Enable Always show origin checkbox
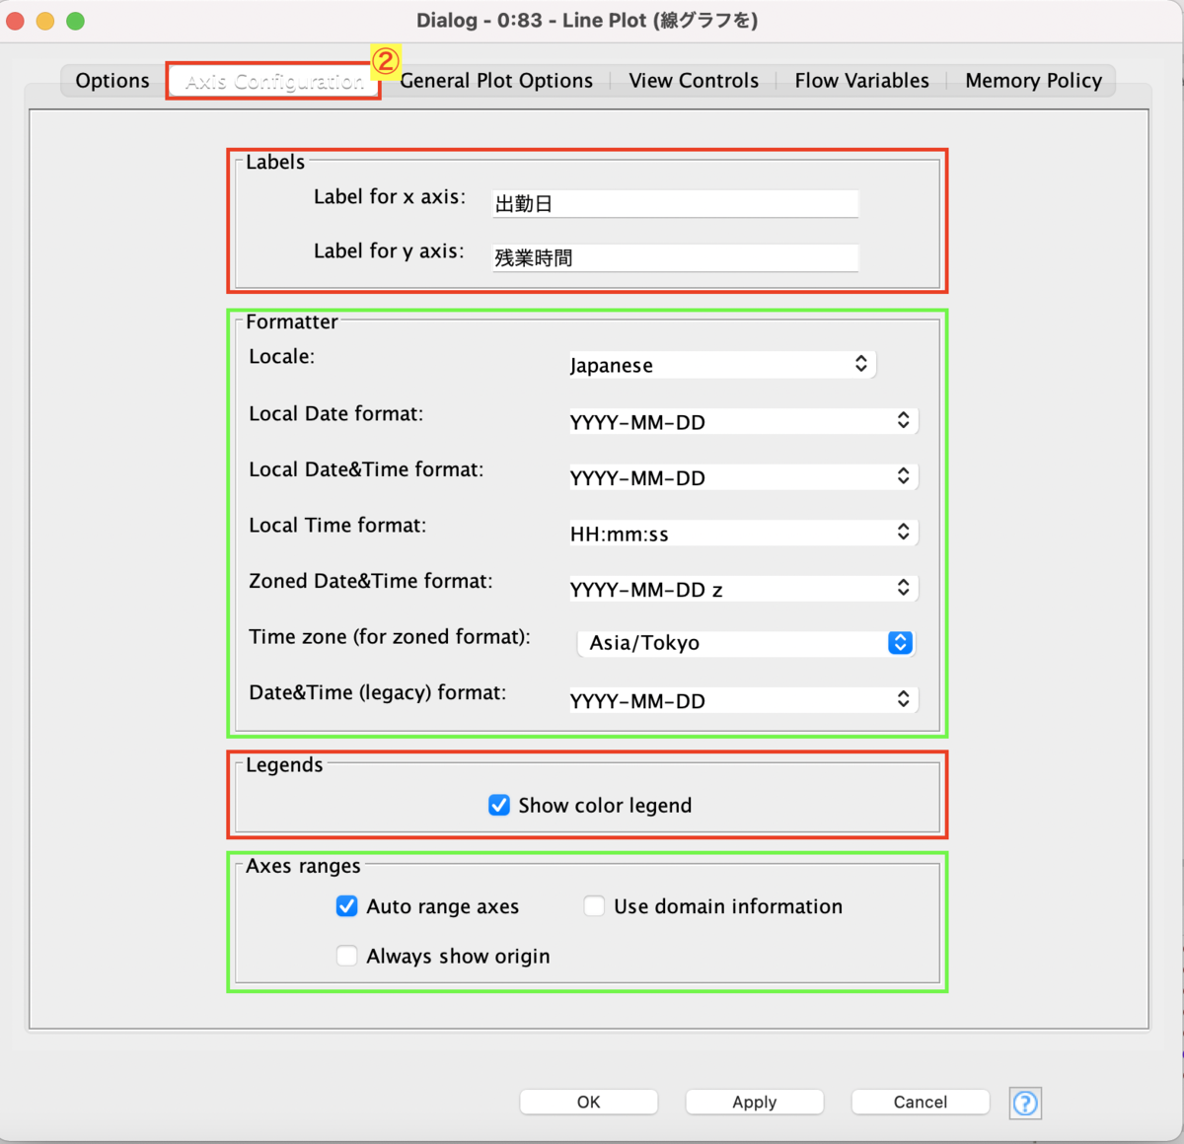 (x=346, y=956)
